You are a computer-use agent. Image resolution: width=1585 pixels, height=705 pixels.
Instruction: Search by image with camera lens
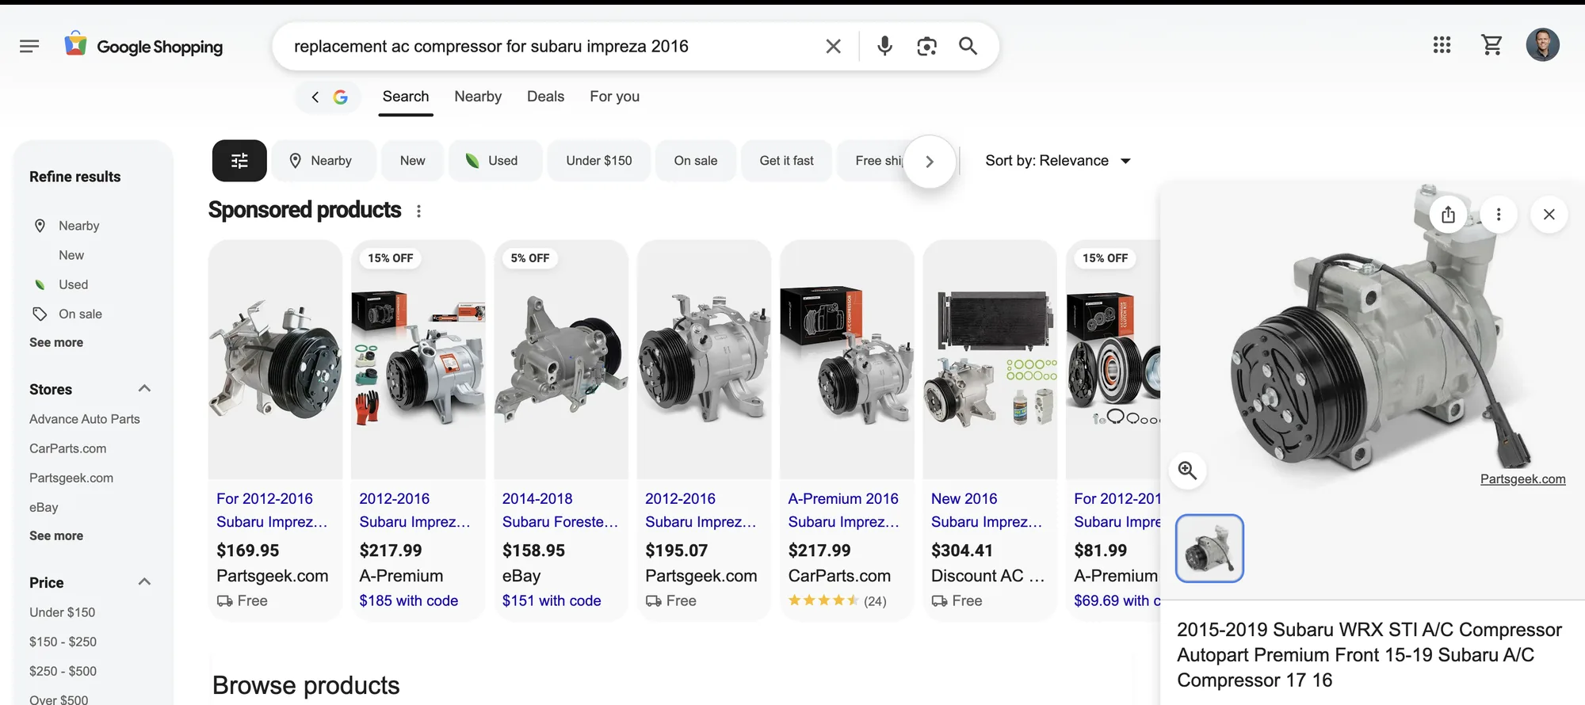pos(926,46)
